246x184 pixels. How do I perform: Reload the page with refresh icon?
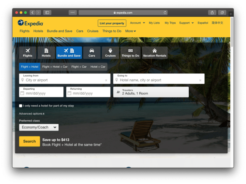point(165,12)
